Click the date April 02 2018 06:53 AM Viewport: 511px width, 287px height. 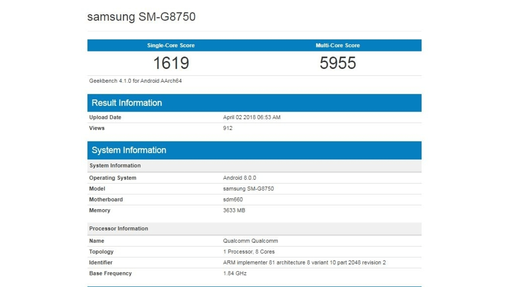252,117
